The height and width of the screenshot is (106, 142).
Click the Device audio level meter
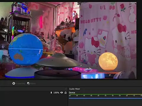click(x=105, y=95)
